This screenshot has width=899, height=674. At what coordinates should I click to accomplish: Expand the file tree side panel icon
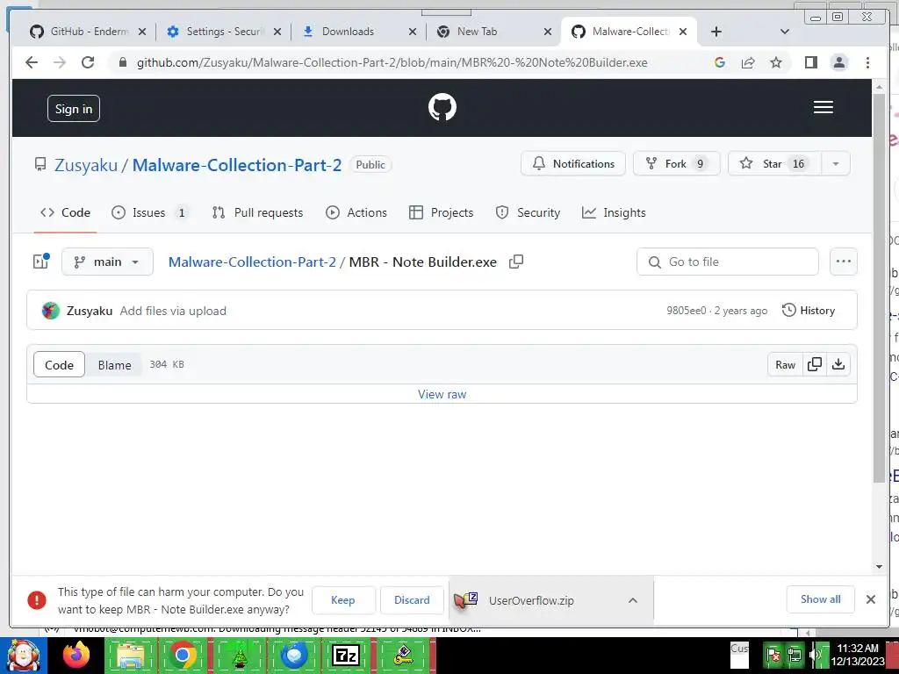click(40, 262)
